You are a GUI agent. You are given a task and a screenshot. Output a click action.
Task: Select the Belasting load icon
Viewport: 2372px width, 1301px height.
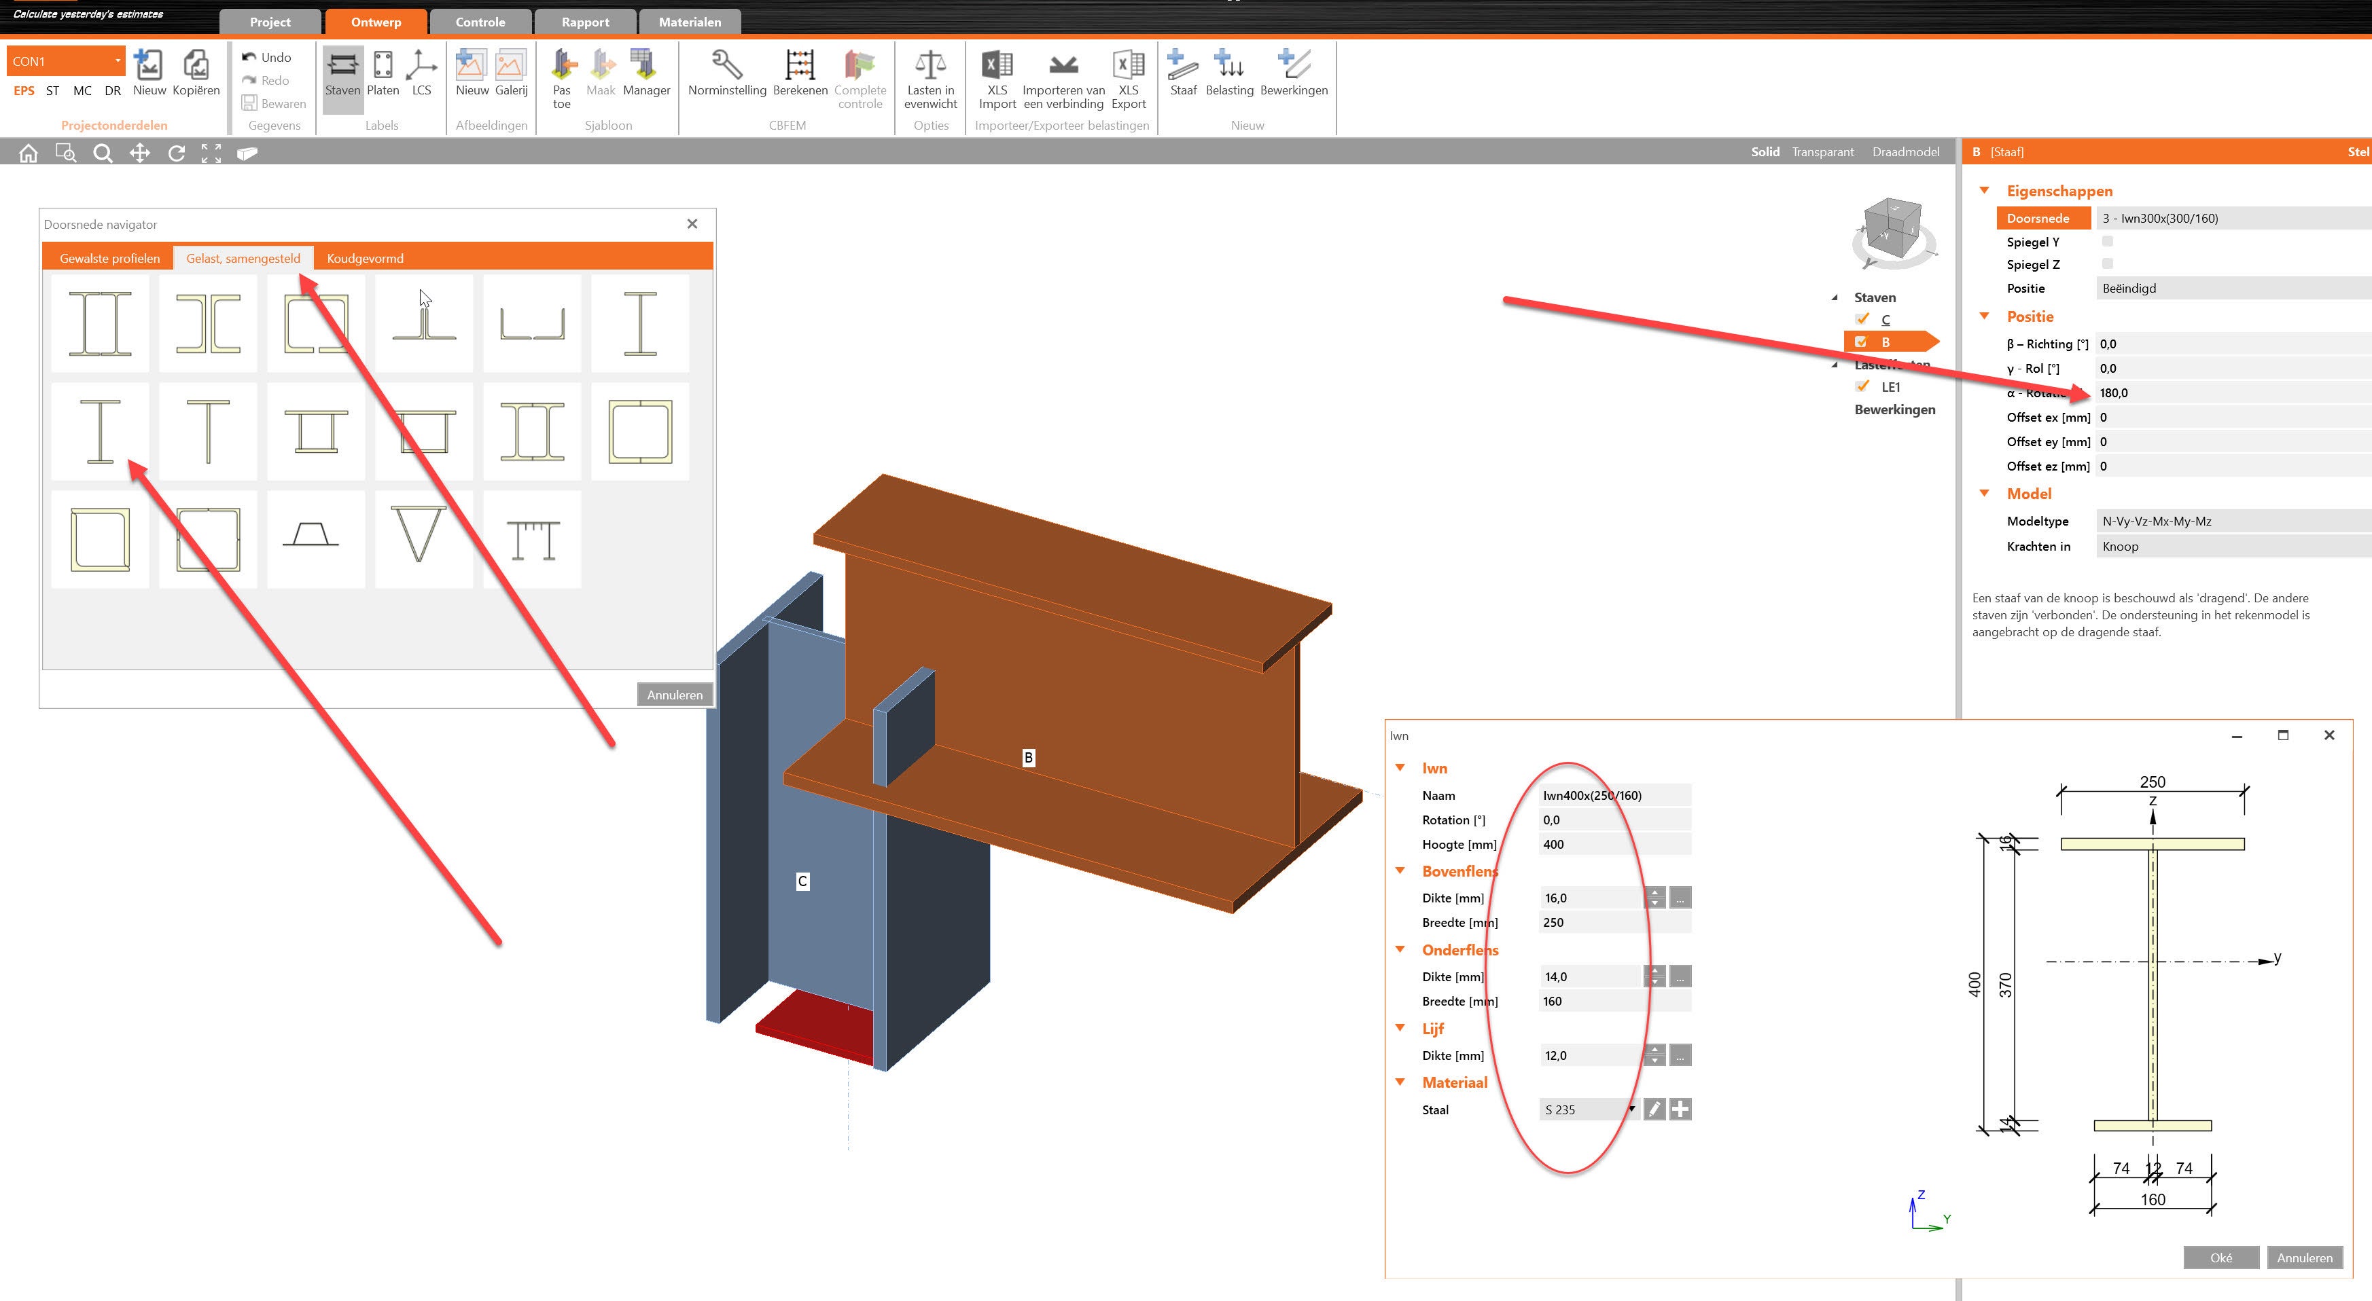1228,65
